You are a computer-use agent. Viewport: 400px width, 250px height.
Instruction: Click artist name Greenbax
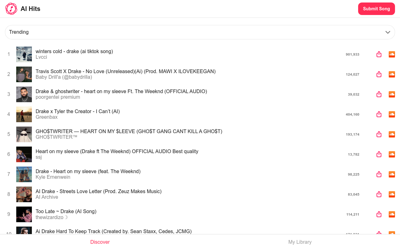[x=47, y=117]
